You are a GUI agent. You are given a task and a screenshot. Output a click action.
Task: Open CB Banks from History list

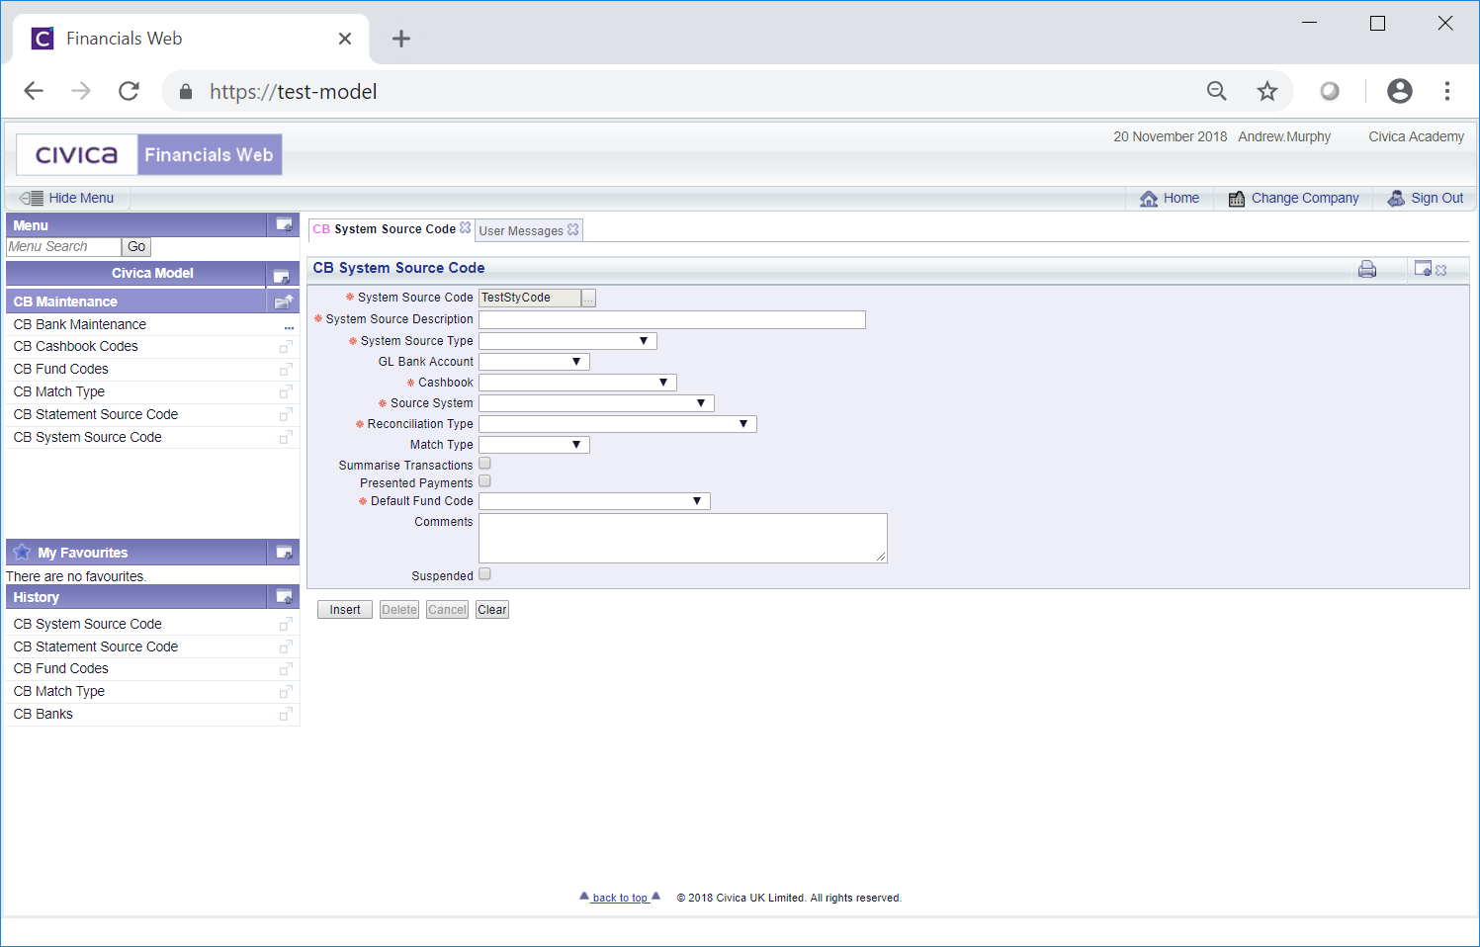[x=44, y=714]
